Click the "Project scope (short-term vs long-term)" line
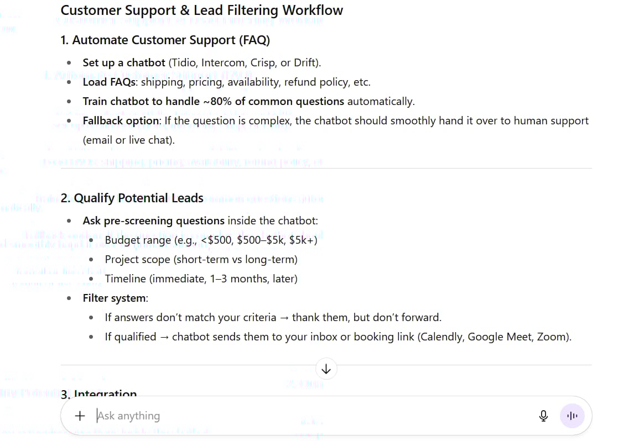Screen dimensions: 639x441 point(201,259)
